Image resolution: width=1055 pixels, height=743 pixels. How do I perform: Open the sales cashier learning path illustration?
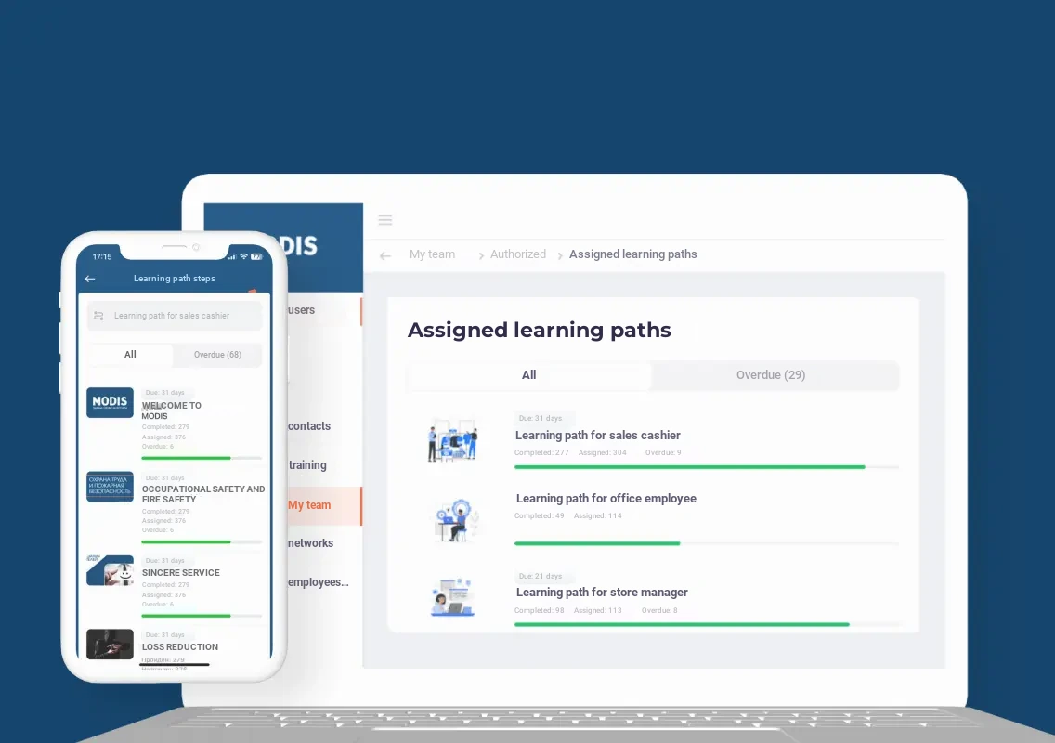pos(453,441)
